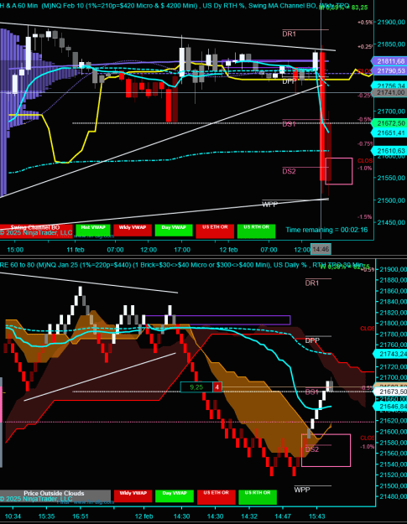Click the cyan 21610,63 price marker
The image size is (407, 524).
(389, 151)
